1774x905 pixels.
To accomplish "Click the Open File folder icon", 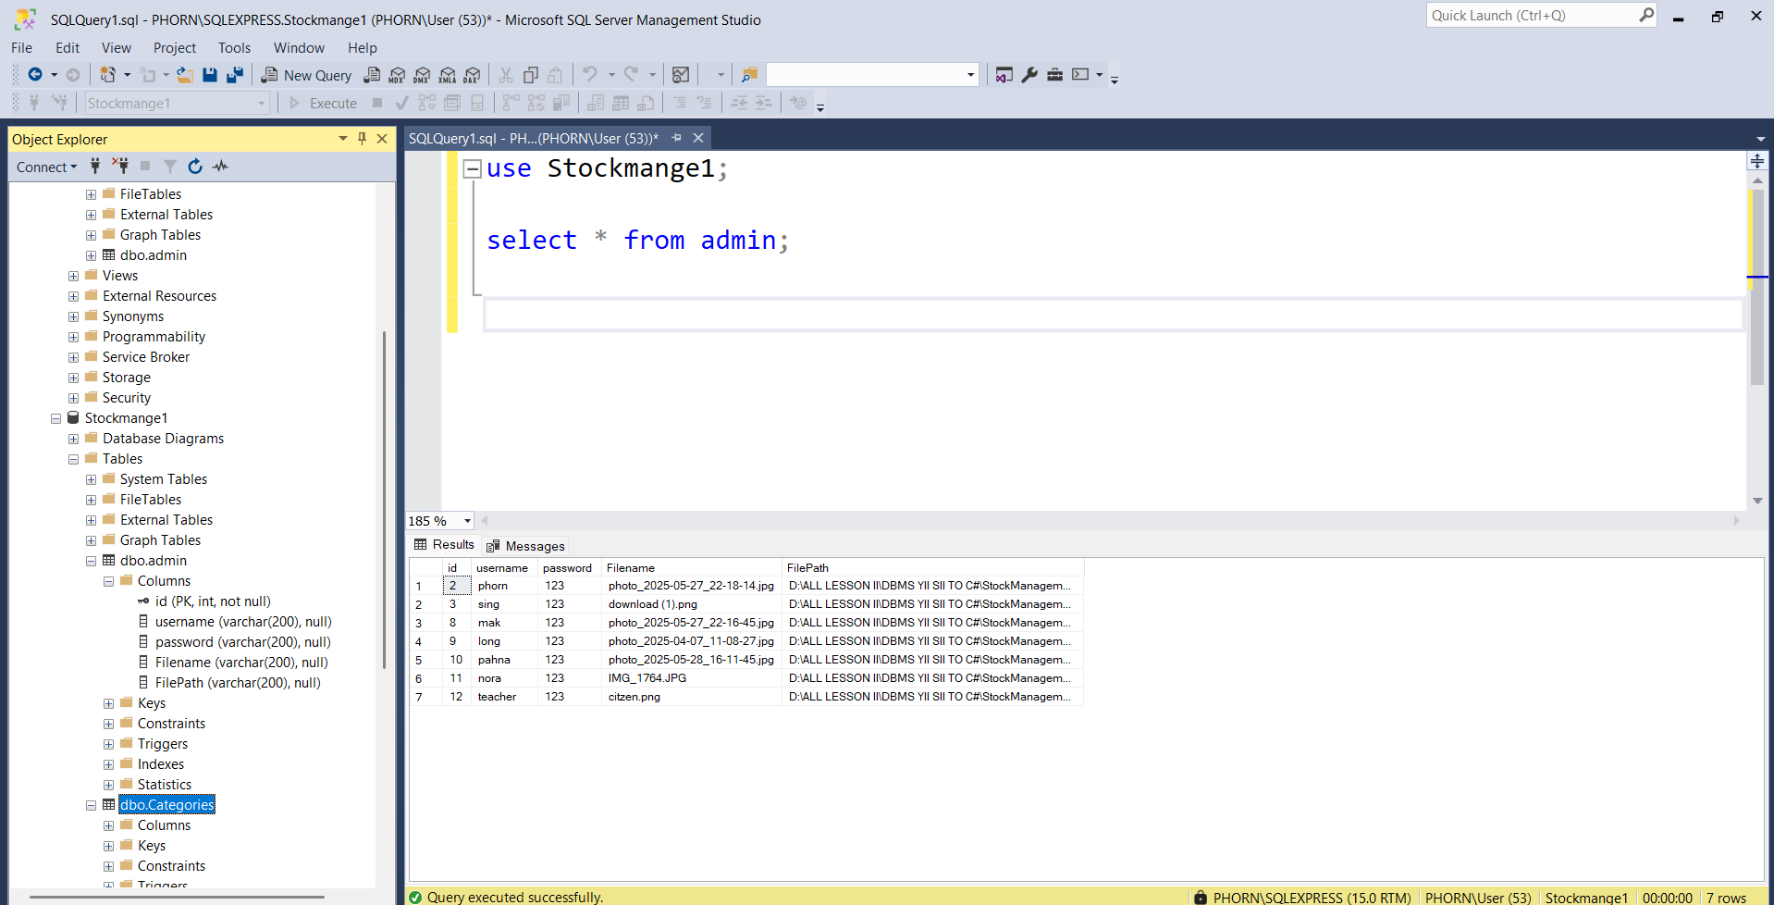I will pyautogui.click(x=185, y=75).
